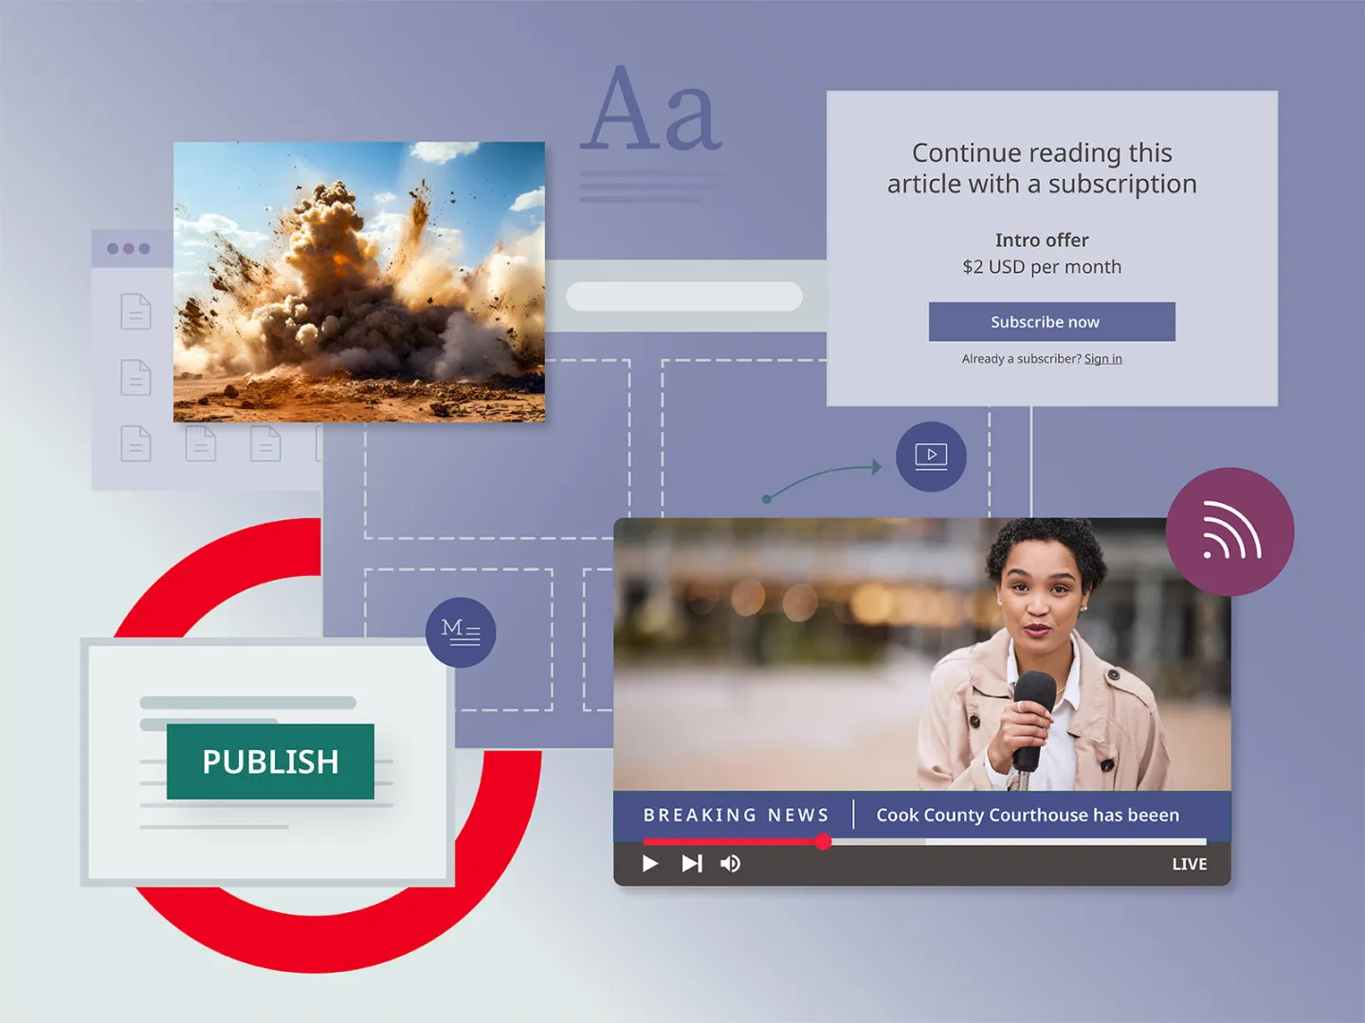Open the second document icon below it

[135, 377]
